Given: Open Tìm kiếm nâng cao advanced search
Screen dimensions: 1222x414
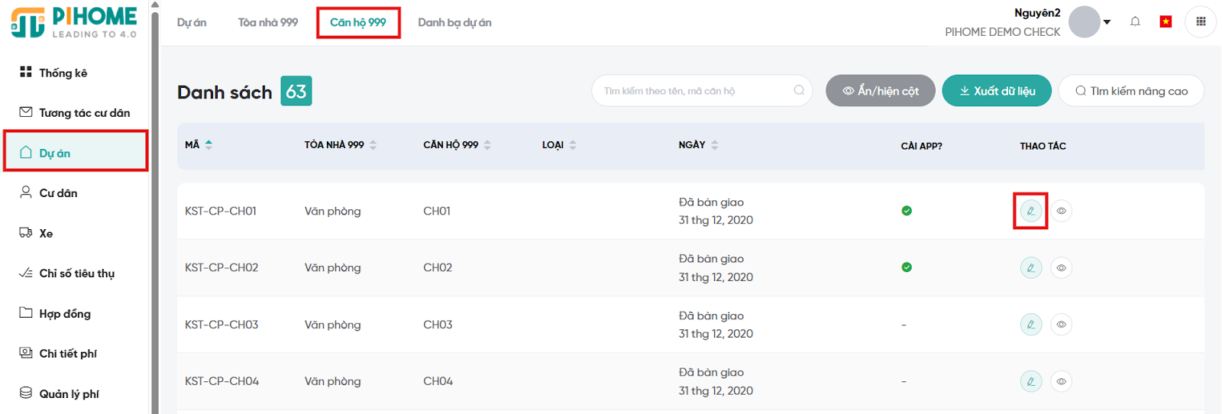Looking at the screenshot, I should coord(1131,91).
